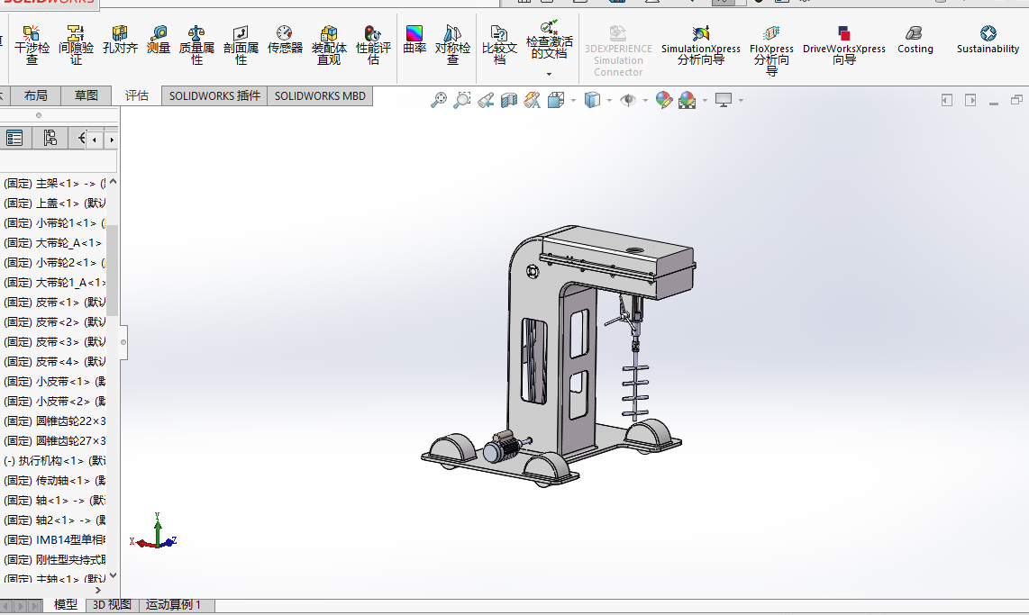This screenshot has width=1029, height=615.
Task: Click the Edit Appearance color wheel
Action: (664, 100)
